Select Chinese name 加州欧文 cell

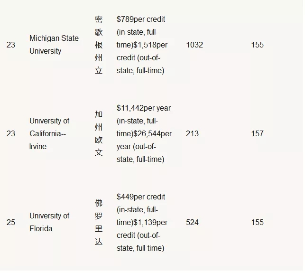99,133
